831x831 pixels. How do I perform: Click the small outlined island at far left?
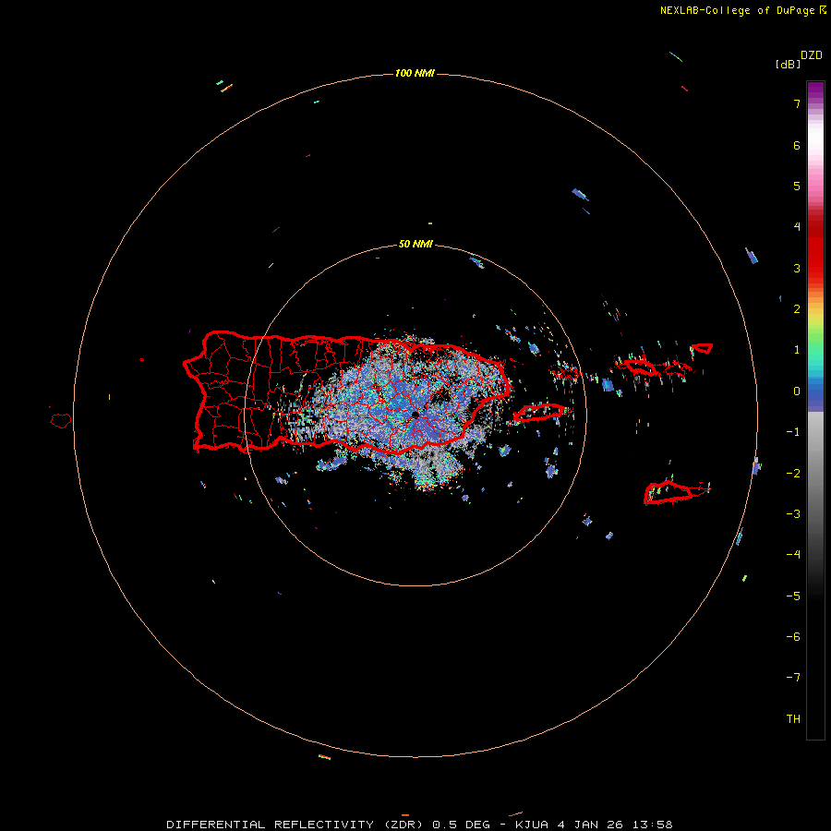coord(61,421)
